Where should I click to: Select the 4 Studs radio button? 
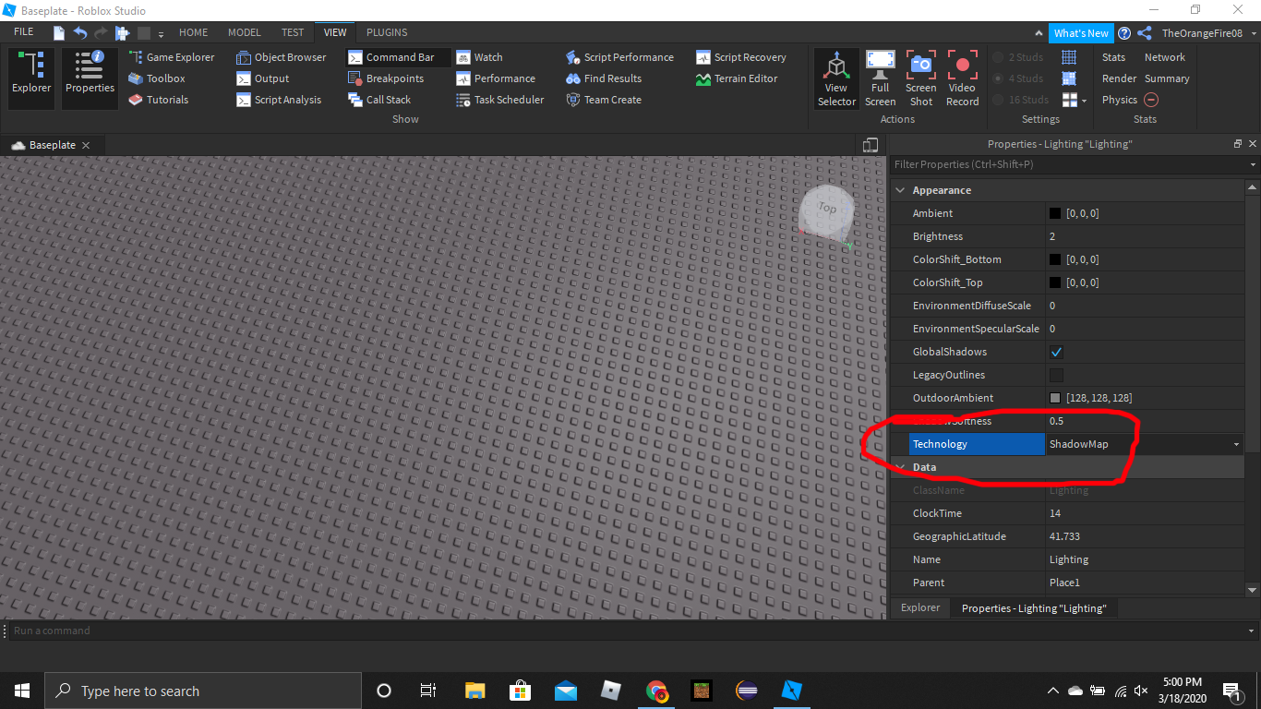click(x=998, y=78)
